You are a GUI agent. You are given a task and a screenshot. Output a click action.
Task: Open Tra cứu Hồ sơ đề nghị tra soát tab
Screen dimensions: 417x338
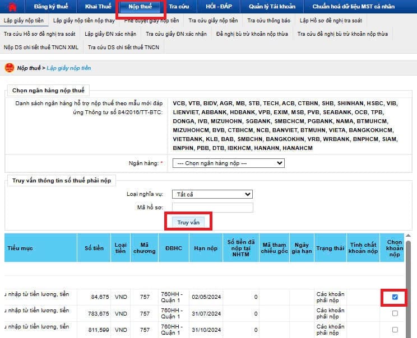[x=39, y=34]
